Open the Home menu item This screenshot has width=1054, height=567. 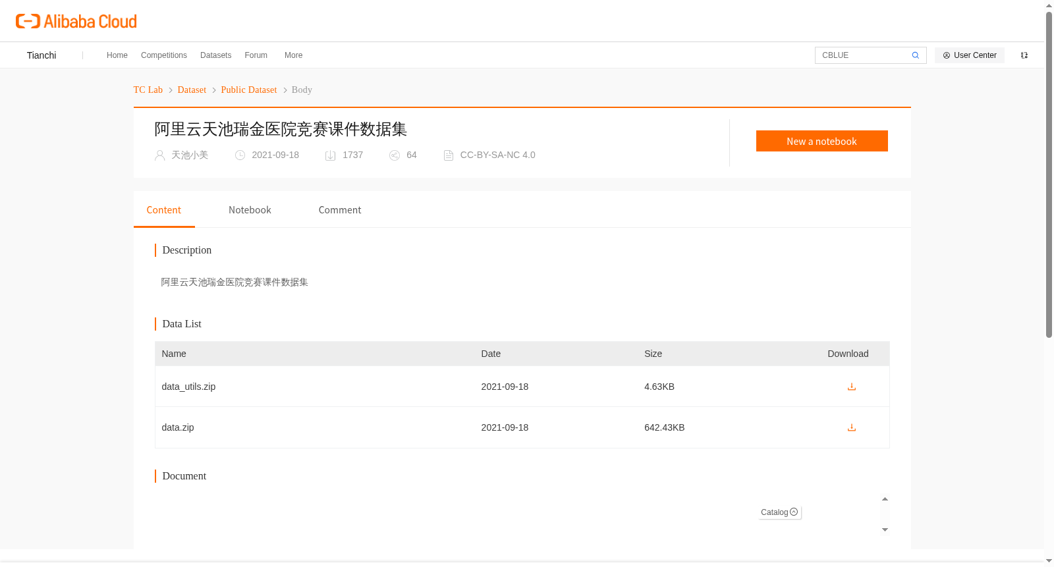(117, 55)
